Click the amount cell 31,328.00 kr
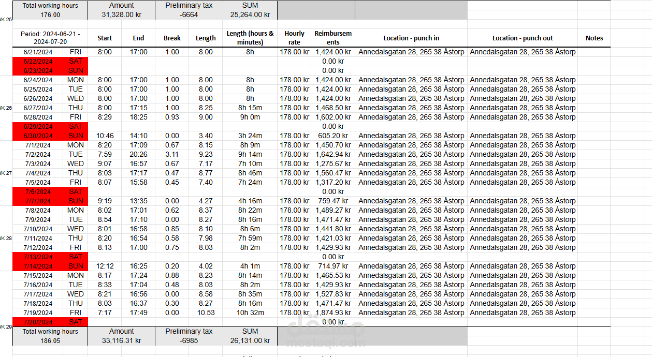Screen dimensions: 652x357 (121, 15)
